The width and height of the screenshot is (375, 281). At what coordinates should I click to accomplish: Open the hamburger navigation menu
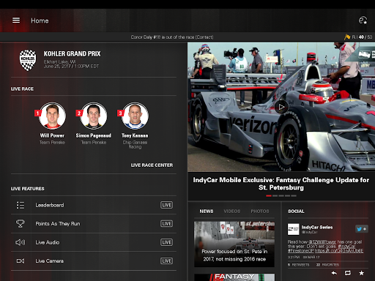tap(16, 20)
